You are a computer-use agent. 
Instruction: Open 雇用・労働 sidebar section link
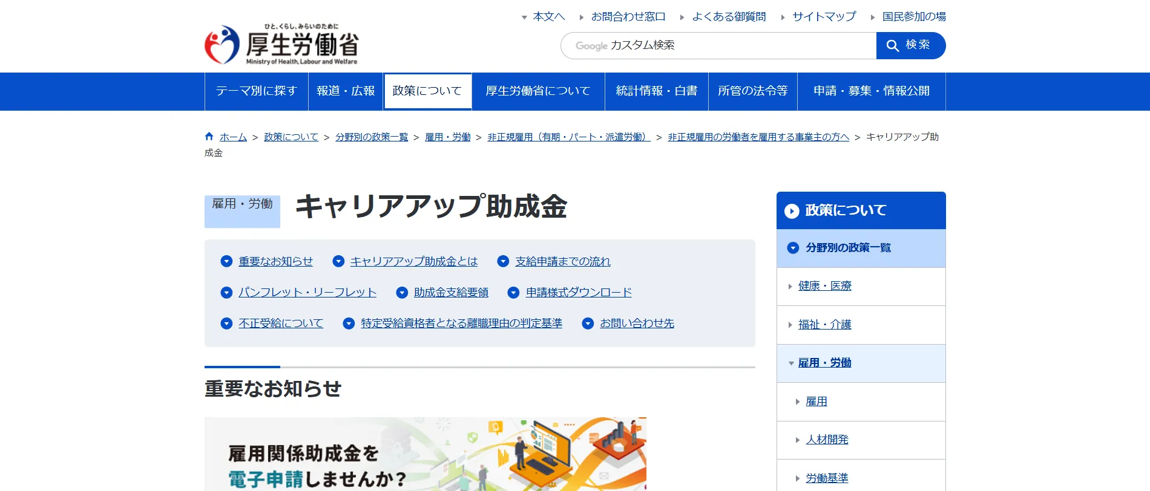824,363
